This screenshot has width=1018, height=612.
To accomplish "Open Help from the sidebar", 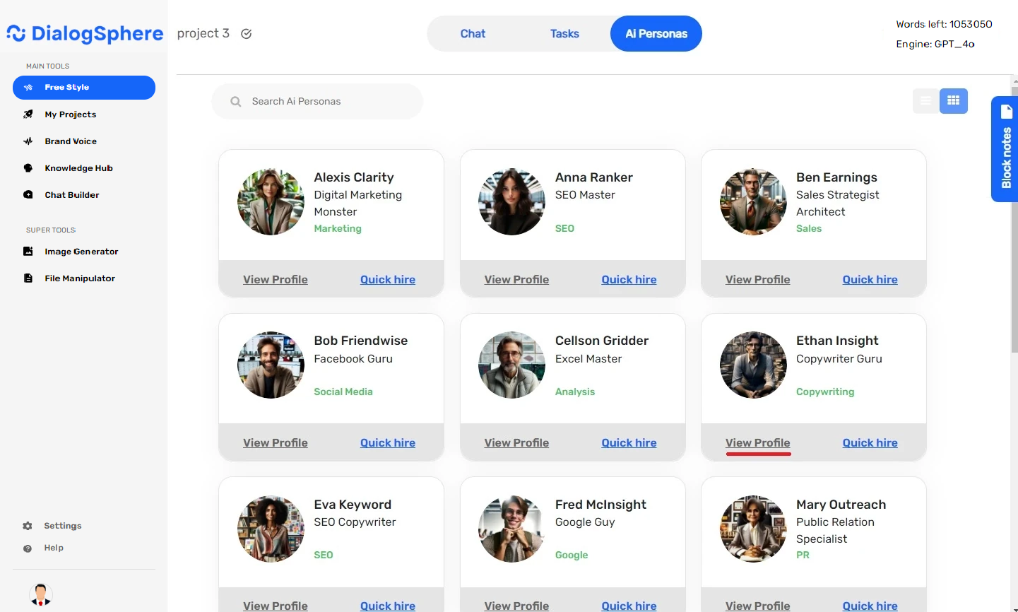I will click(x=54, y=547).
